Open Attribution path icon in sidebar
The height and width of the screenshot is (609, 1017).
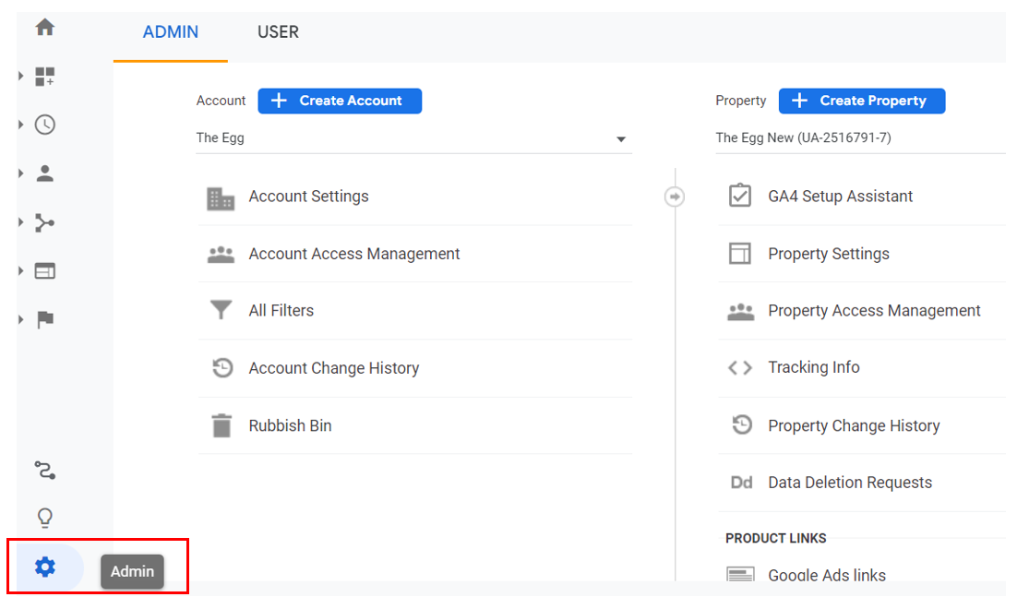point(44,470)
